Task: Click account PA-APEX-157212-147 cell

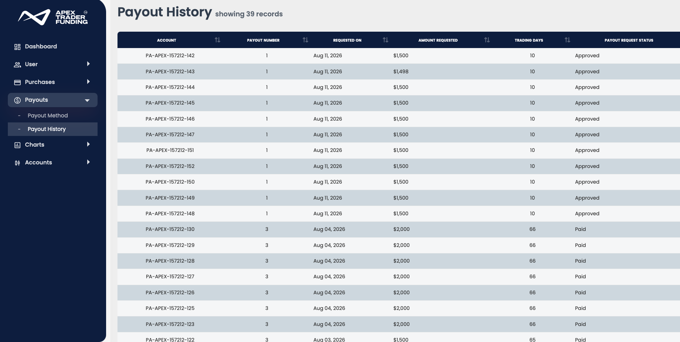Action: [x=170, y=135]
